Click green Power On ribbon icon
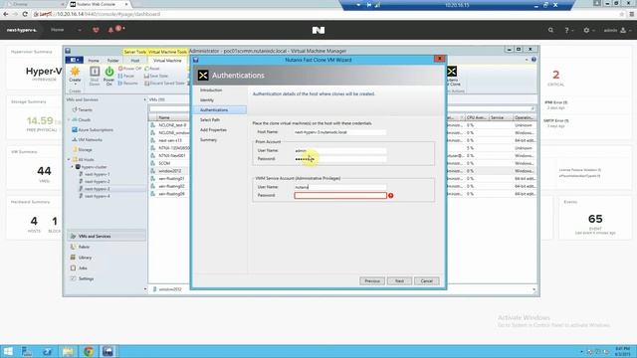This screenshot has width=637, height=358. [108, 72]
